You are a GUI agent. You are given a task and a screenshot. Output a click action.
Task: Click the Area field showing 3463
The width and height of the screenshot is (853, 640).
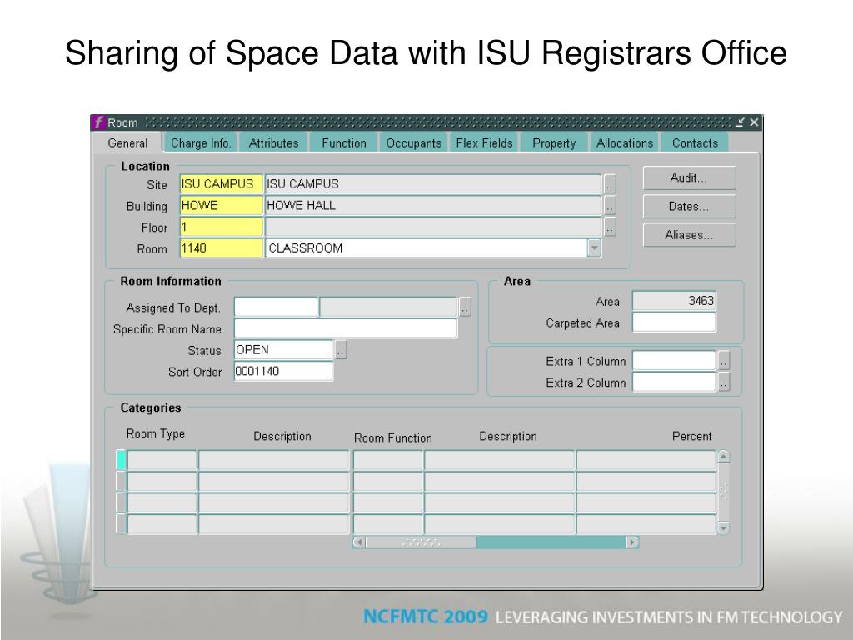(x=674, y=301)
